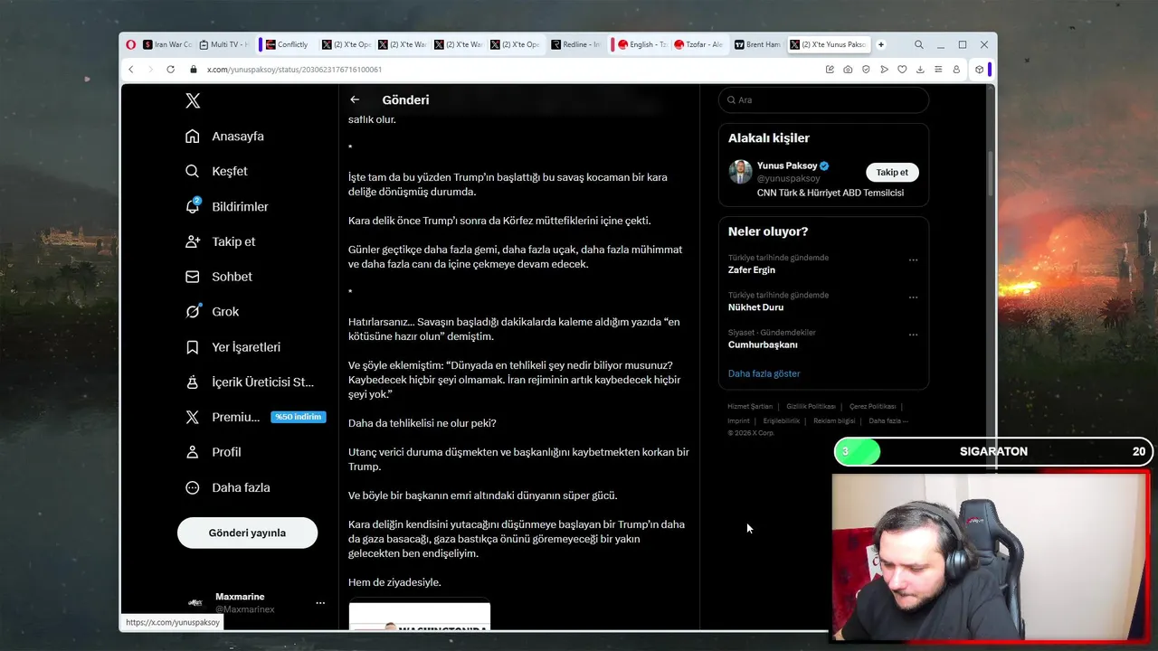Click the snapshot camera icon
This screenshot has width=1158, height=651.
(x=848, y=70)
